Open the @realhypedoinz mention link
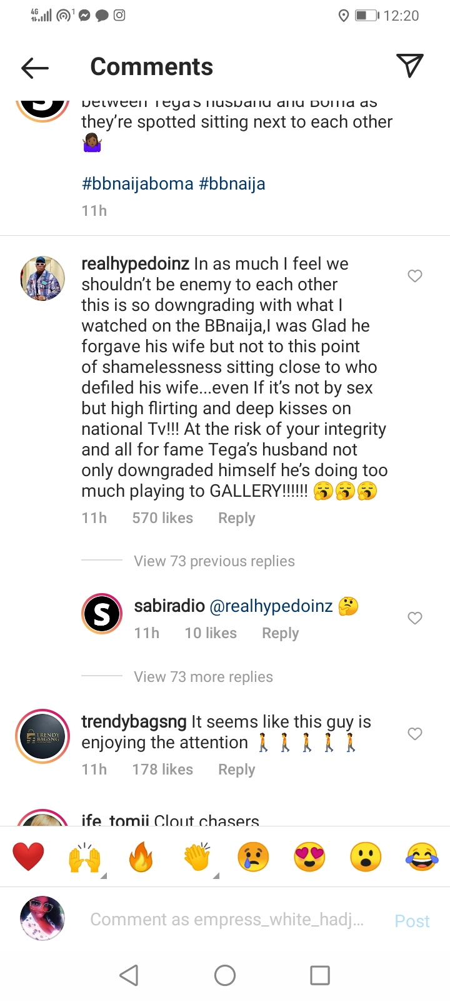 271,606
